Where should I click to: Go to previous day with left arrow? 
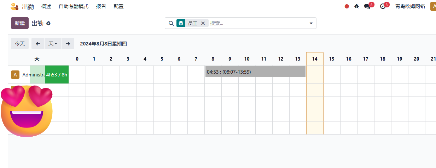point(38,44)
